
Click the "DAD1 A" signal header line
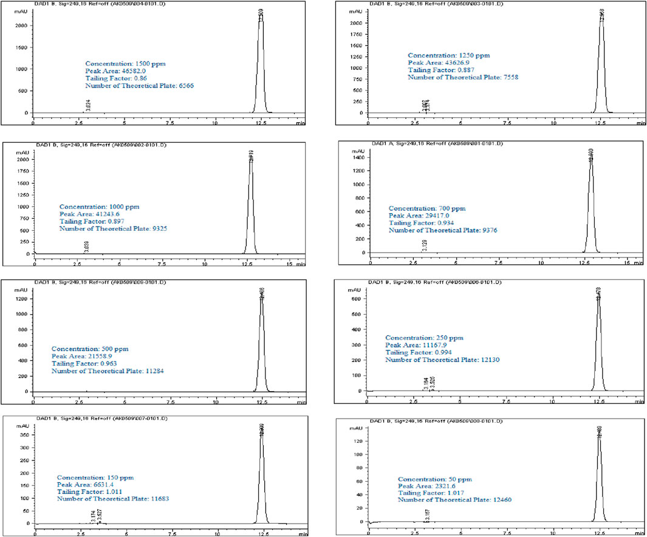(437, 143)
